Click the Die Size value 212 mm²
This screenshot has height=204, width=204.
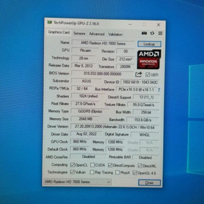point(125,59)
